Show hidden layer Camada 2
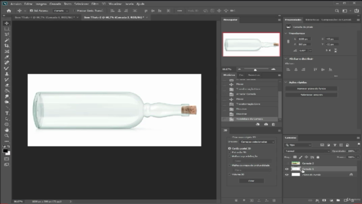 287,163
